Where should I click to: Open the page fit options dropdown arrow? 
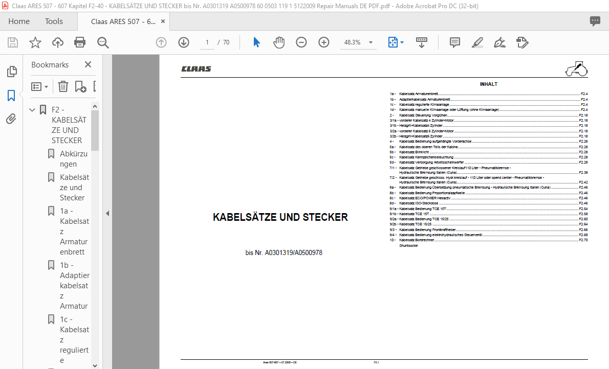[402, 42]
